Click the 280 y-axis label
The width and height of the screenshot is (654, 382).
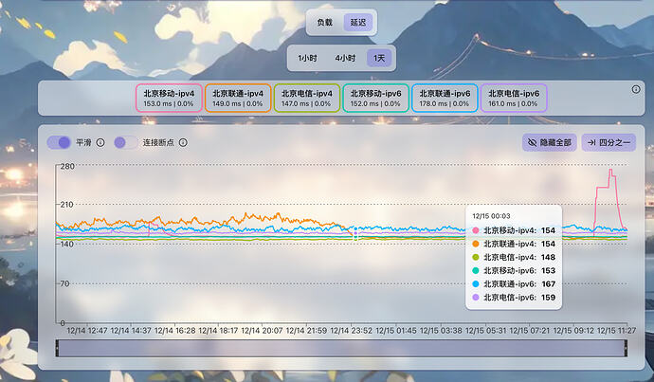[x=67, y=167]
